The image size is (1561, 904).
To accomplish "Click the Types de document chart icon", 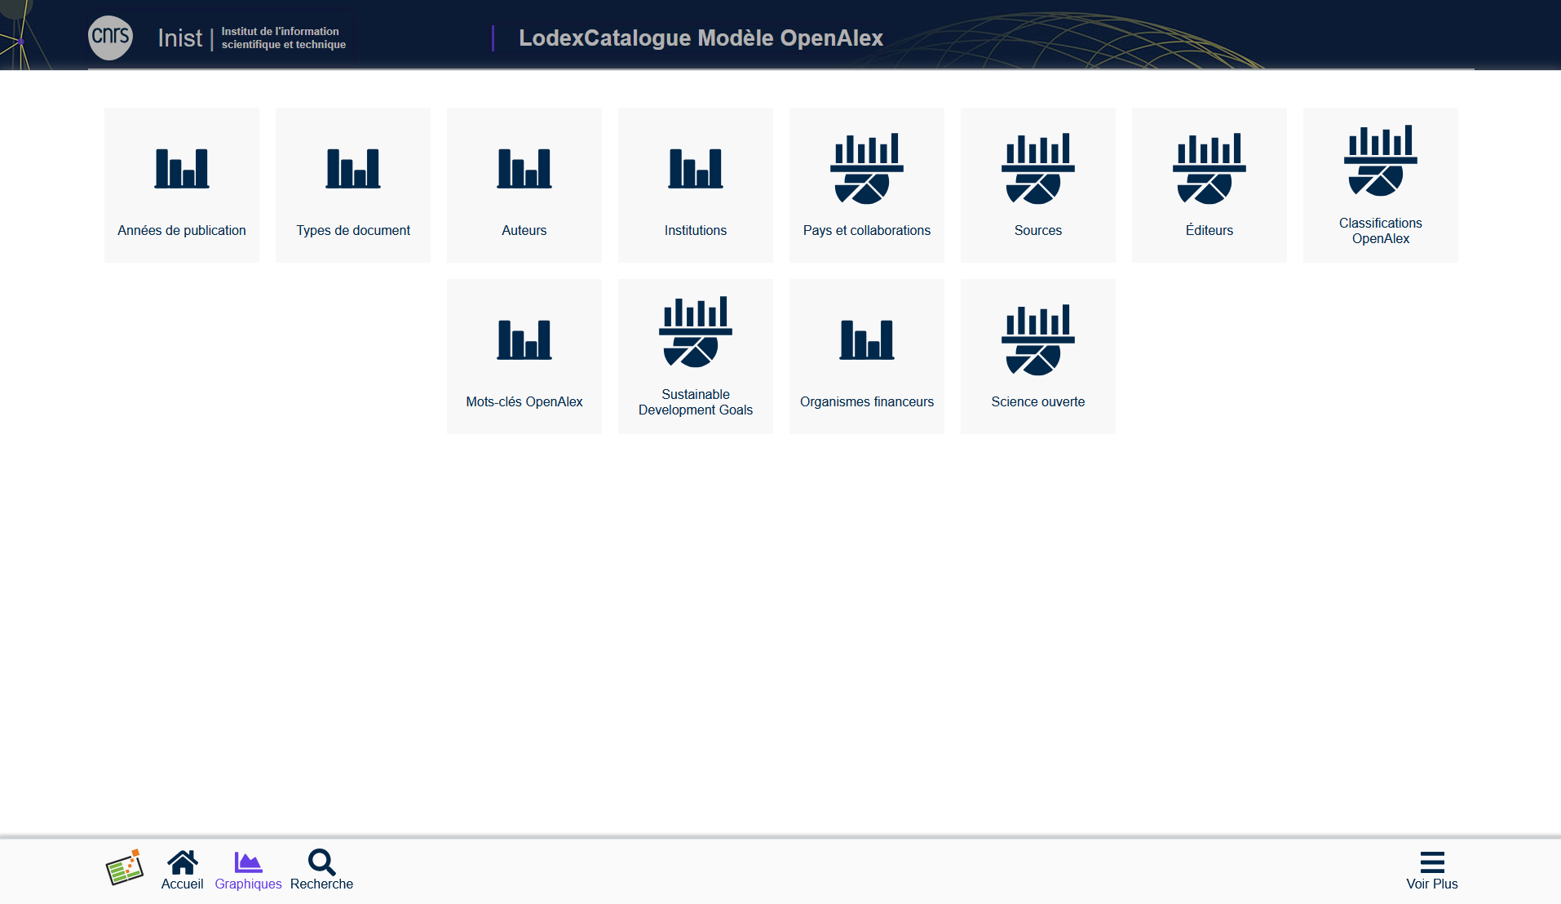I will (x=353, y=169).
